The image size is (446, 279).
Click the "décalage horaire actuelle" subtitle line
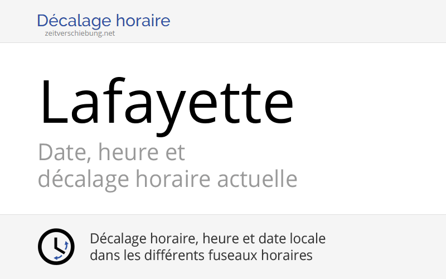tap(167, 179)
